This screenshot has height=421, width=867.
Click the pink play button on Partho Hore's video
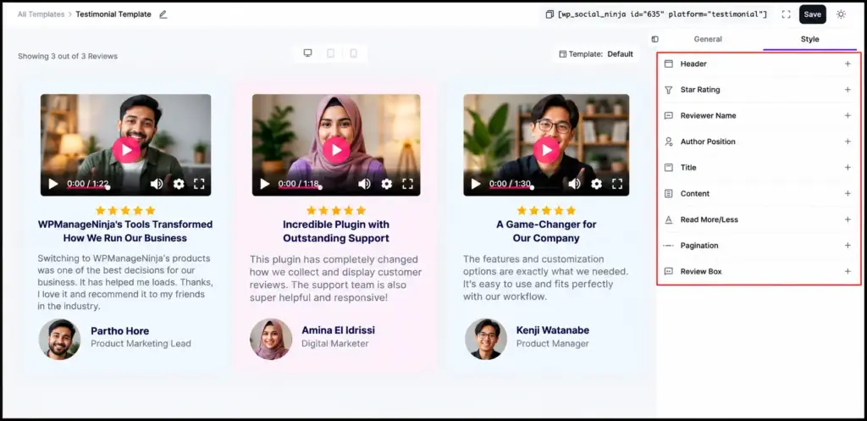coord(127,149)
